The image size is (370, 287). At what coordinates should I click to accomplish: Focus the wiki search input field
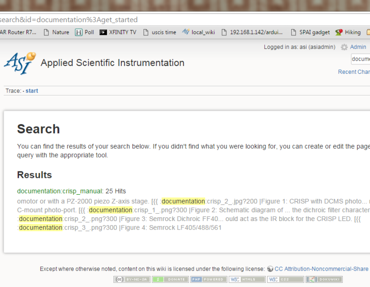(x=361, y=59)
